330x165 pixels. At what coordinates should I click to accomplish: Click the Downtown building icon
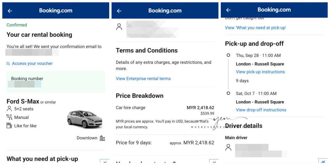[102, 138]
